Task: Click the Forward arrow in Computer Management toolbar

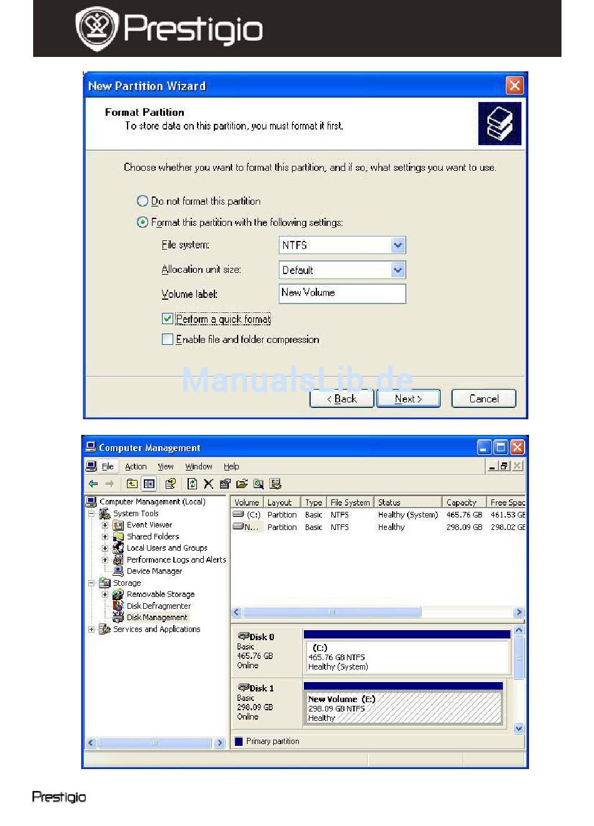Action: 109,484
